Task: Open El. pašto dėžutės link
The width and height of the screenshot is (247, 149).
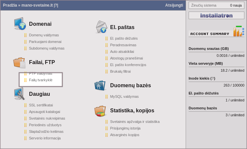Action: pos(124,38)
